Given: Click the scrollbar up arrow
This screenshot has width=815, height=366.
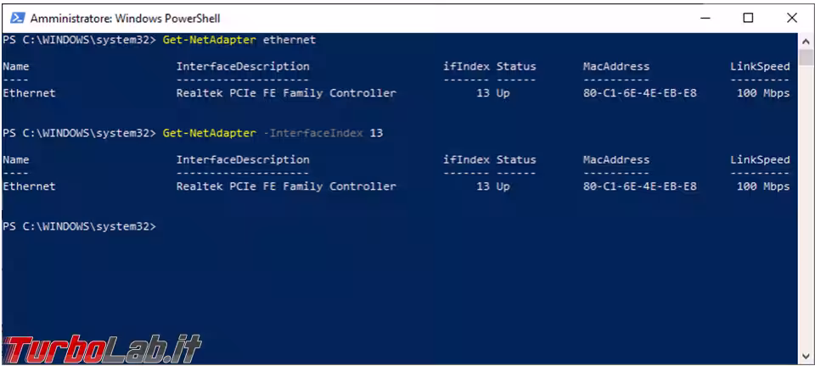Looking at the screenshot, I should [x=806, y=41].
